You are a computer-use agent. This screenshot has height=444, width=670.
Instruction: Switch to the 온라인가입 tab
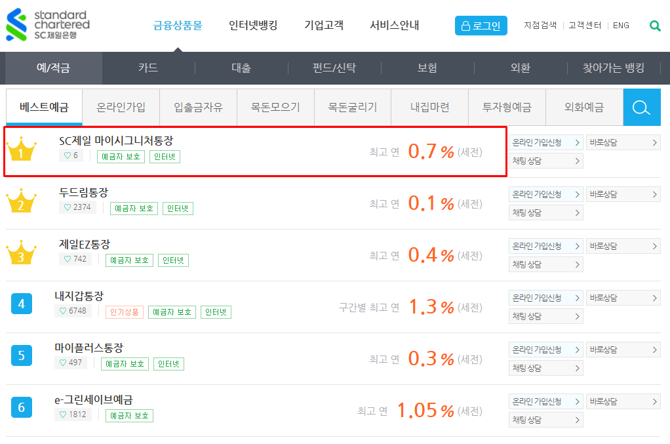tap(121, 108)
